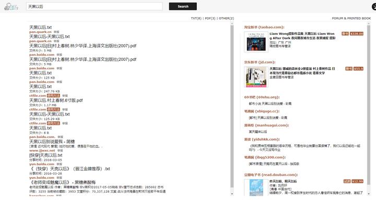
Task: Click ctfile.com link under 1.17 MB file
Action: (x=38, y=109)
